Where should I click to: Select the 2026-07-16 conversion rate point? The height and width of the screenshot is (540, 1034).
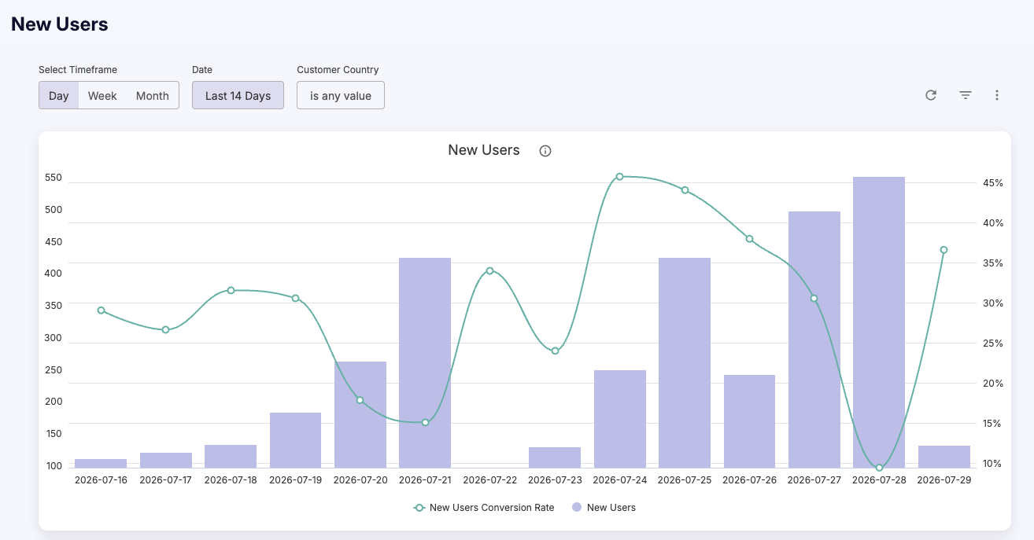[101, 310]
